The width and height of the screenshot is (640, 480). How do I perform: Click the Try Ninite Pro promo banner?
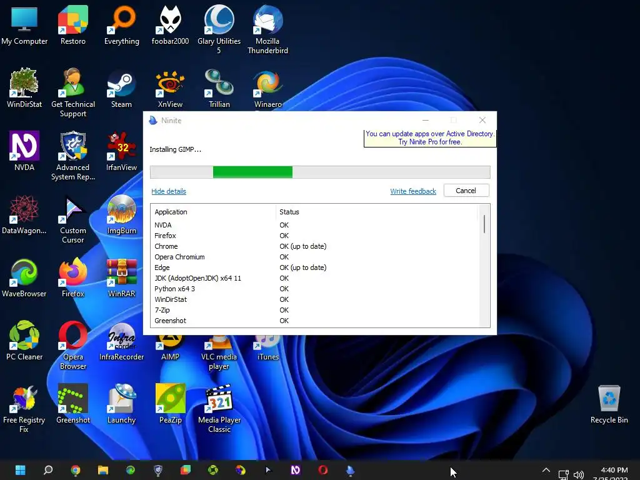click(x=430, y=138)
